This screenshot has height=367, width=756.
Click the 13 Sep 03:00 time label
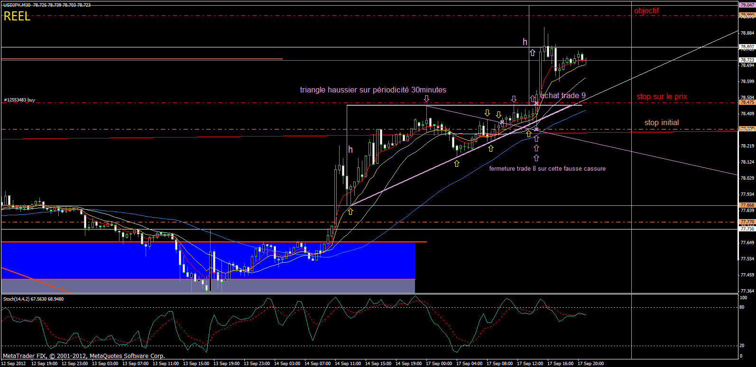(105, 364)
